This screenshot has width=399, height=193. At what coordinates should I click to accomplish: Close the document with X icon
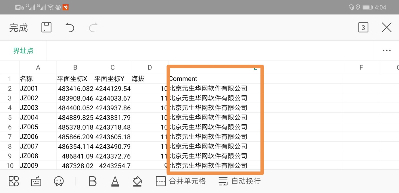pyautogui.click(x=386, y=28)
